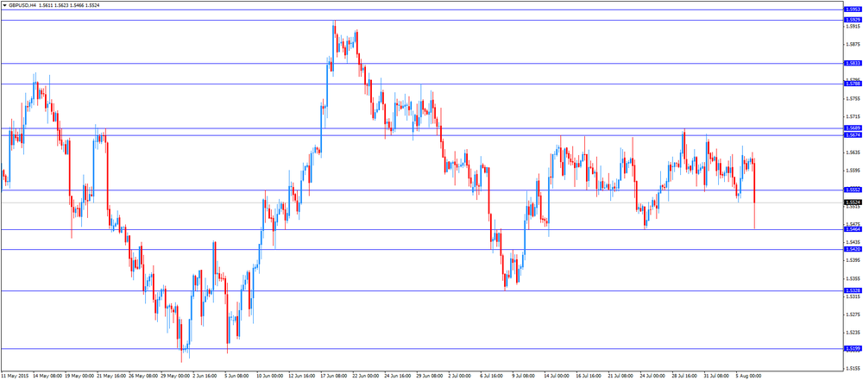Select the 1.5929 horizontal line price label
The width and height of the screenshot is (863, 380).
click(852, 20)
